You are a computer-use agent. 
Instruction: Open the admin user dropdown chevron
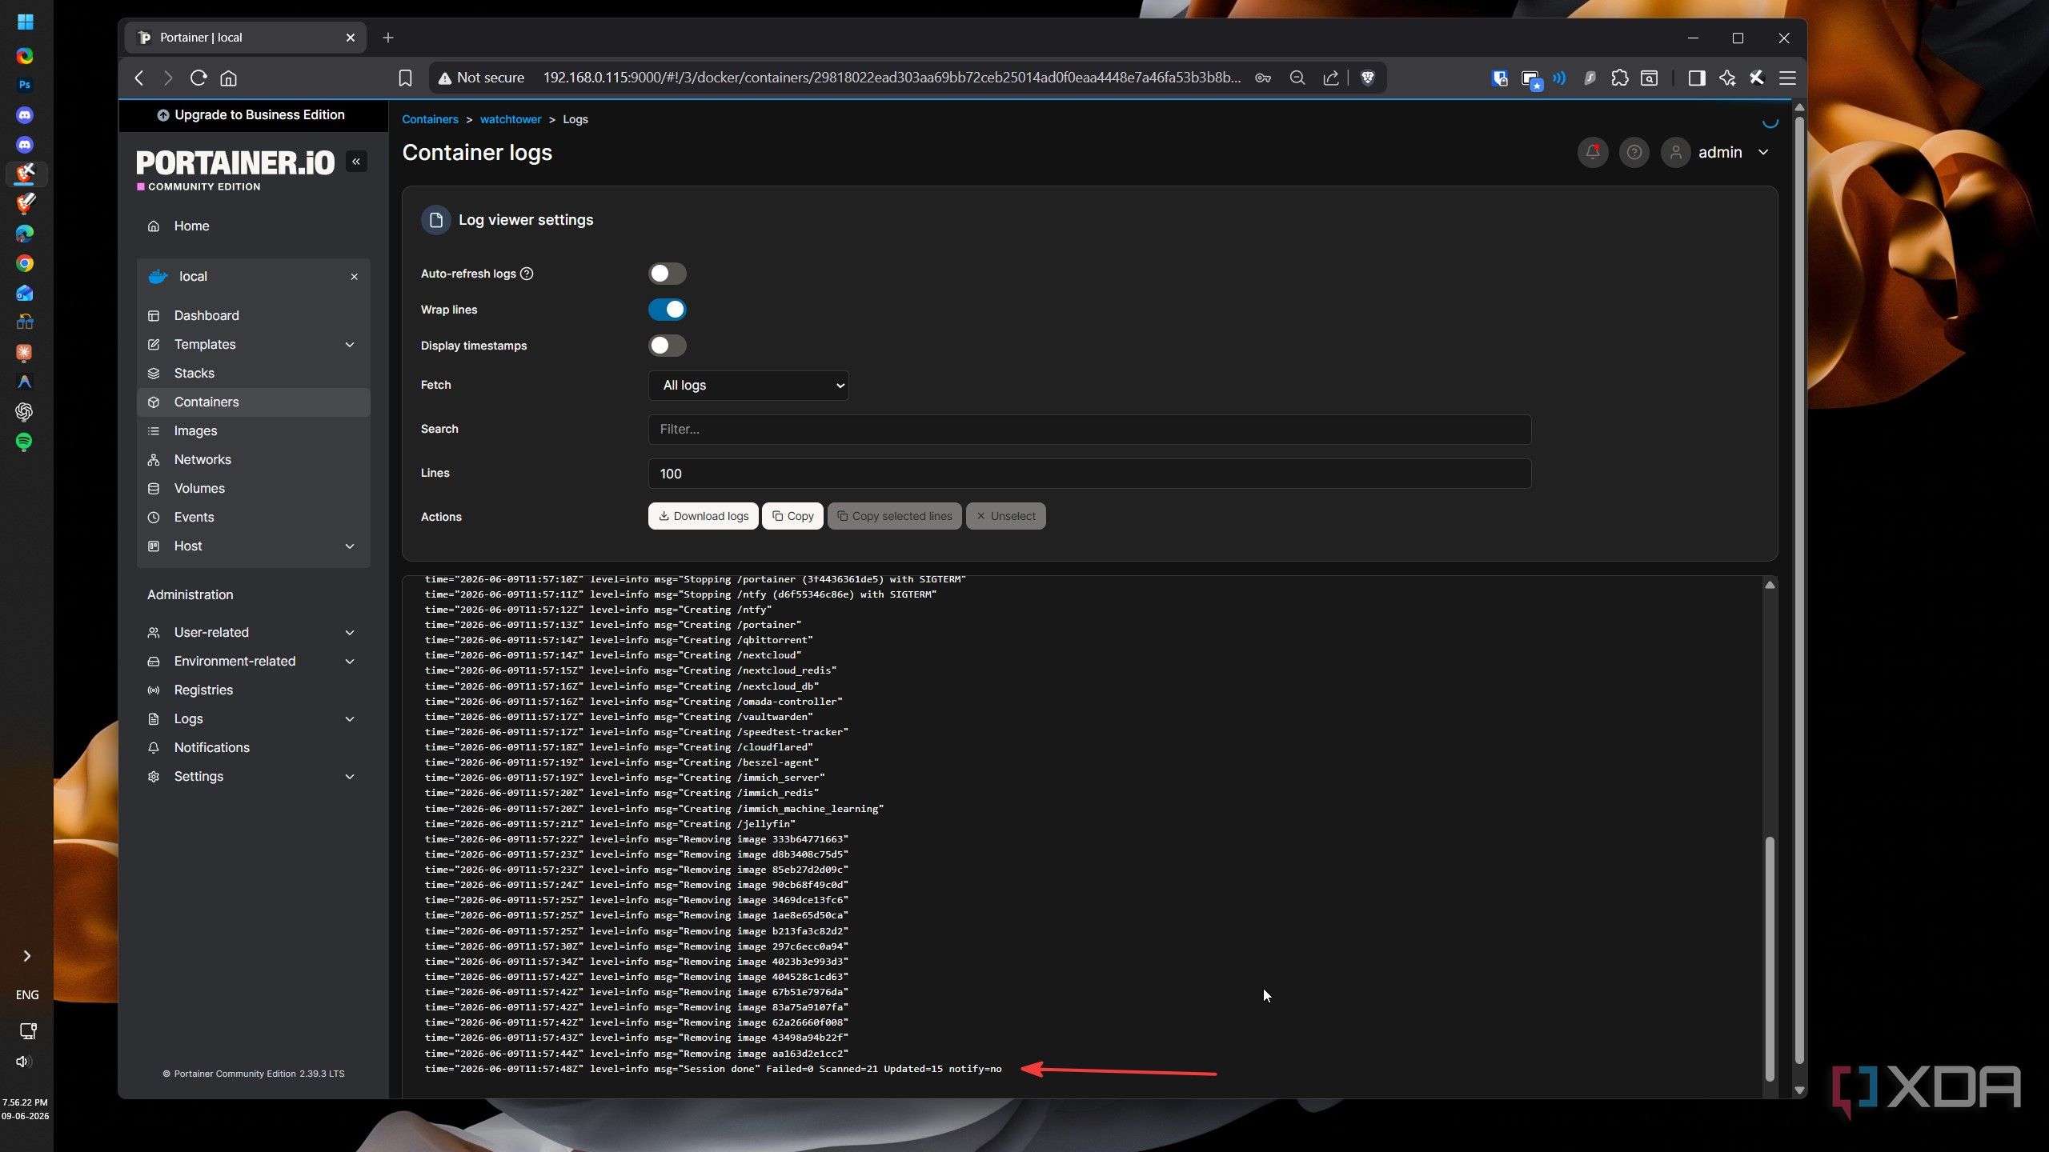(1763, 152)
